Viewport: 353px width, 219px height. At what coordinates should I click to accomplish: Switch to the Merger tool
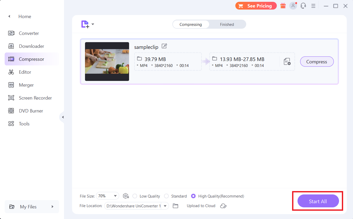26,85
